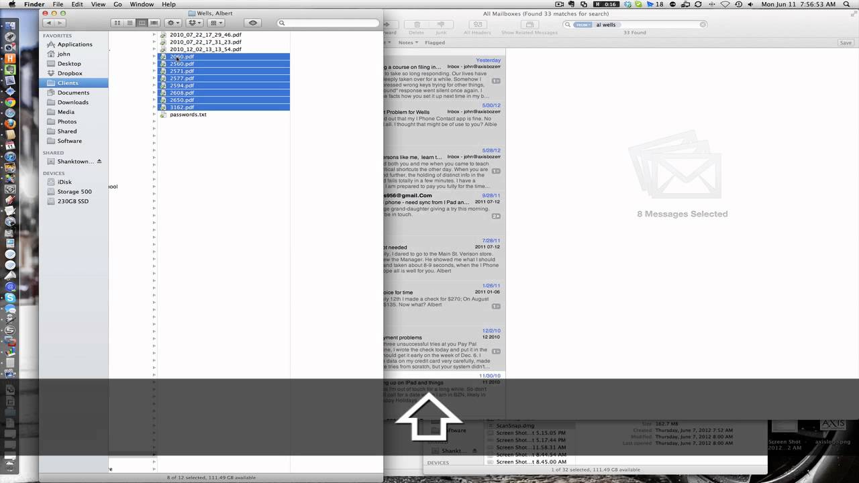859x483 pixels.
Task: Clear the Mail search field
Action: pyautogui.click(x=703, y=25)
